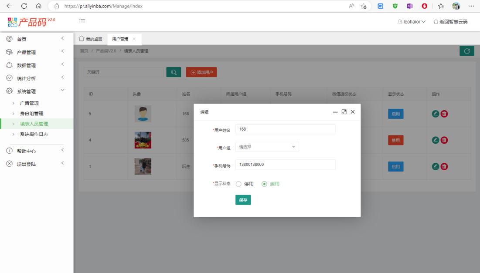Maximize the 编辑 dialog window
This screenshot has height=273, width=480.
tap(344, 112)
